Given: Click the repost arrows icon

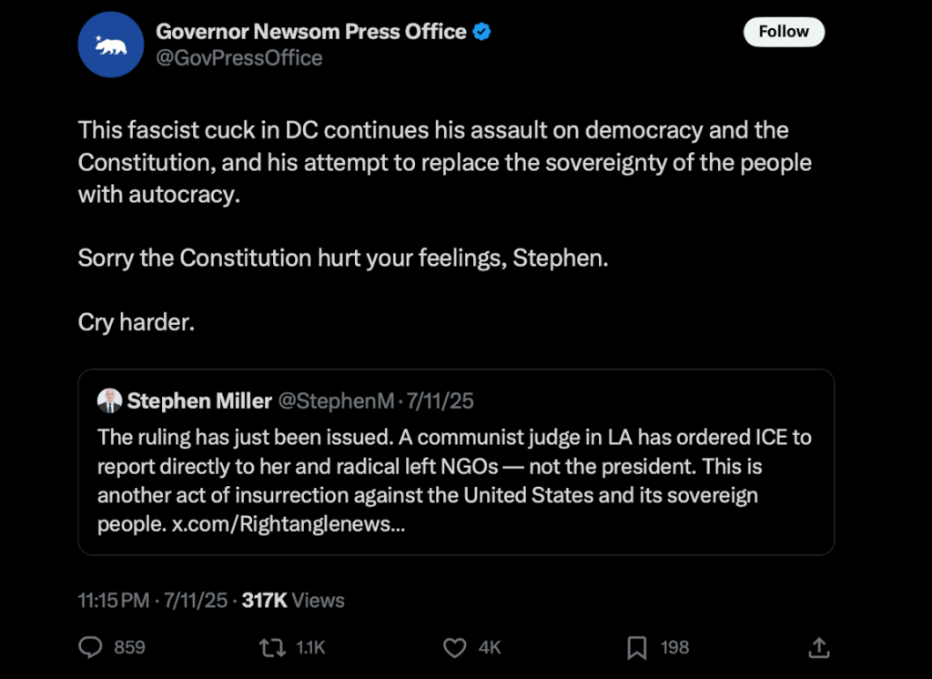Looking at the screenshot, I should [271, 647].
